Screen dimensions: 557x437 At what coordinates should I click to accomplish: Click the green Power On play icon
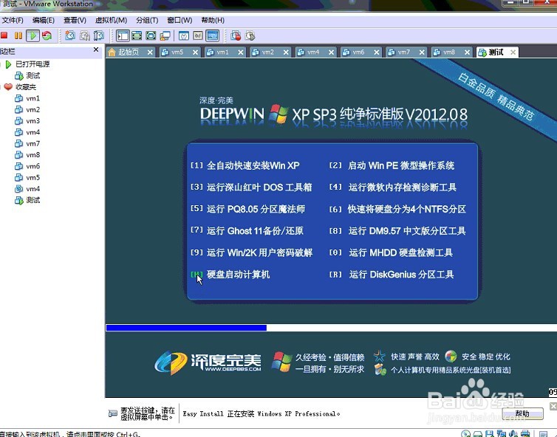click(x=33, y=35)
